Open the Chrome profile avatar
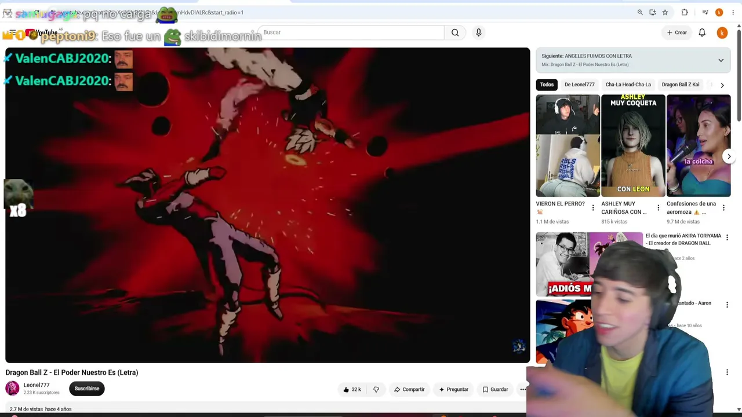This screenshot has height=417, width=742. [719, 12]
